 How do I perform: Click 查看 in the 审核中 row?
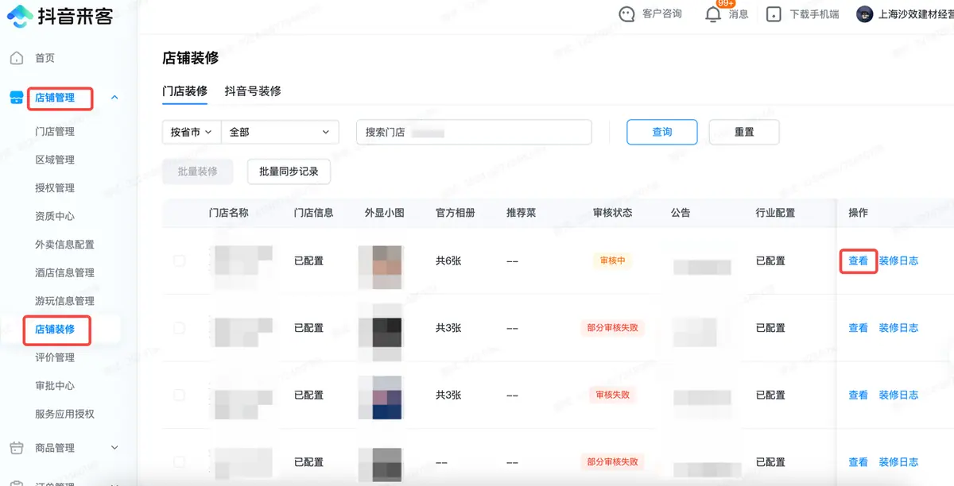[858, 260]
